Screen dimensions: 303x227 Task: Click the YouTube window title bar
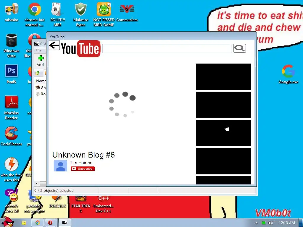152,36
